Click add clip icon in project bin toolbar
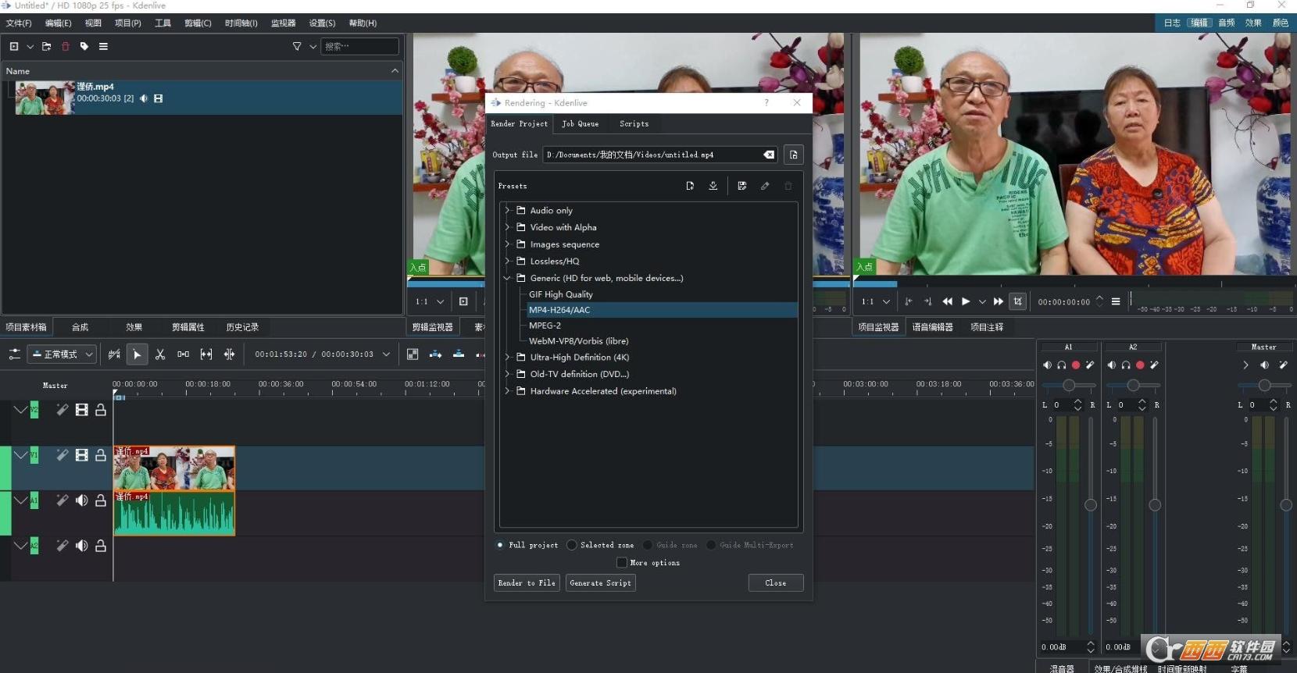 (x=14, y=47)
